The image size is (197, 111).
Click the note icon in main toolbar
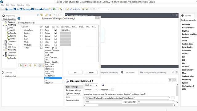[67, 9]
